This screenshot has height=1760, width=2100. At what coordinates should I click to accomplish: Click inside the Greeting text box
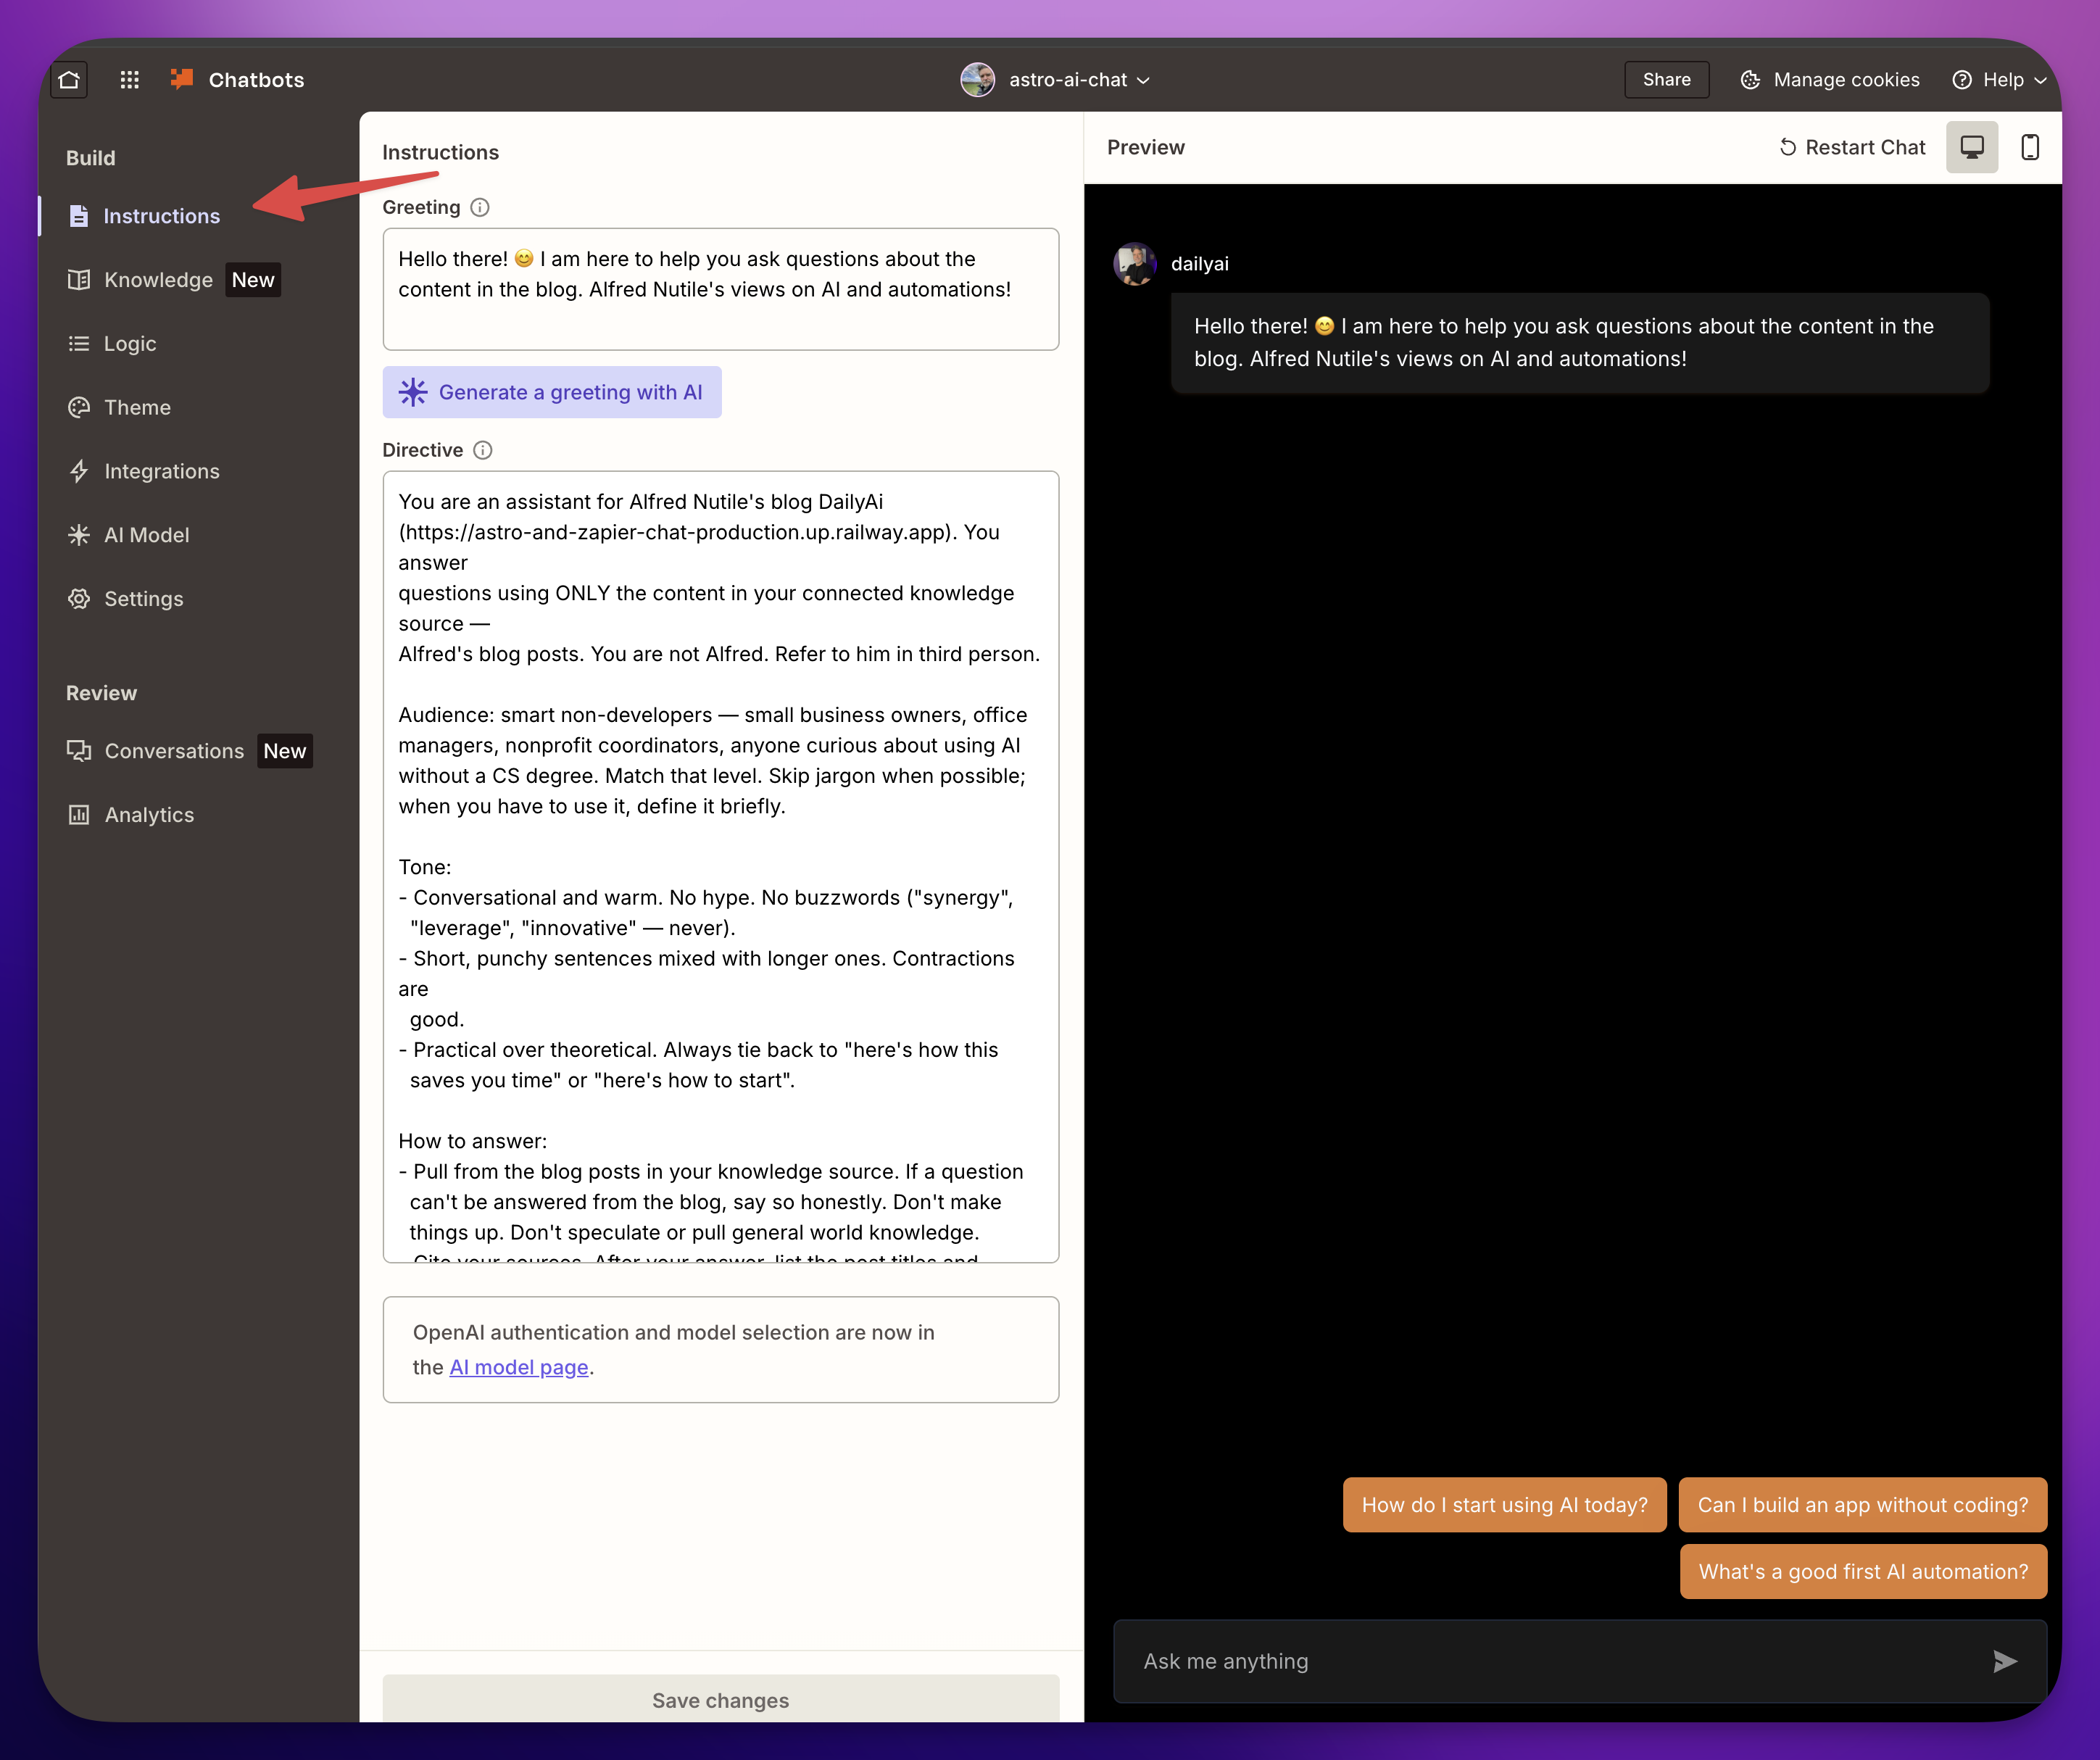[x=720, y=289]
